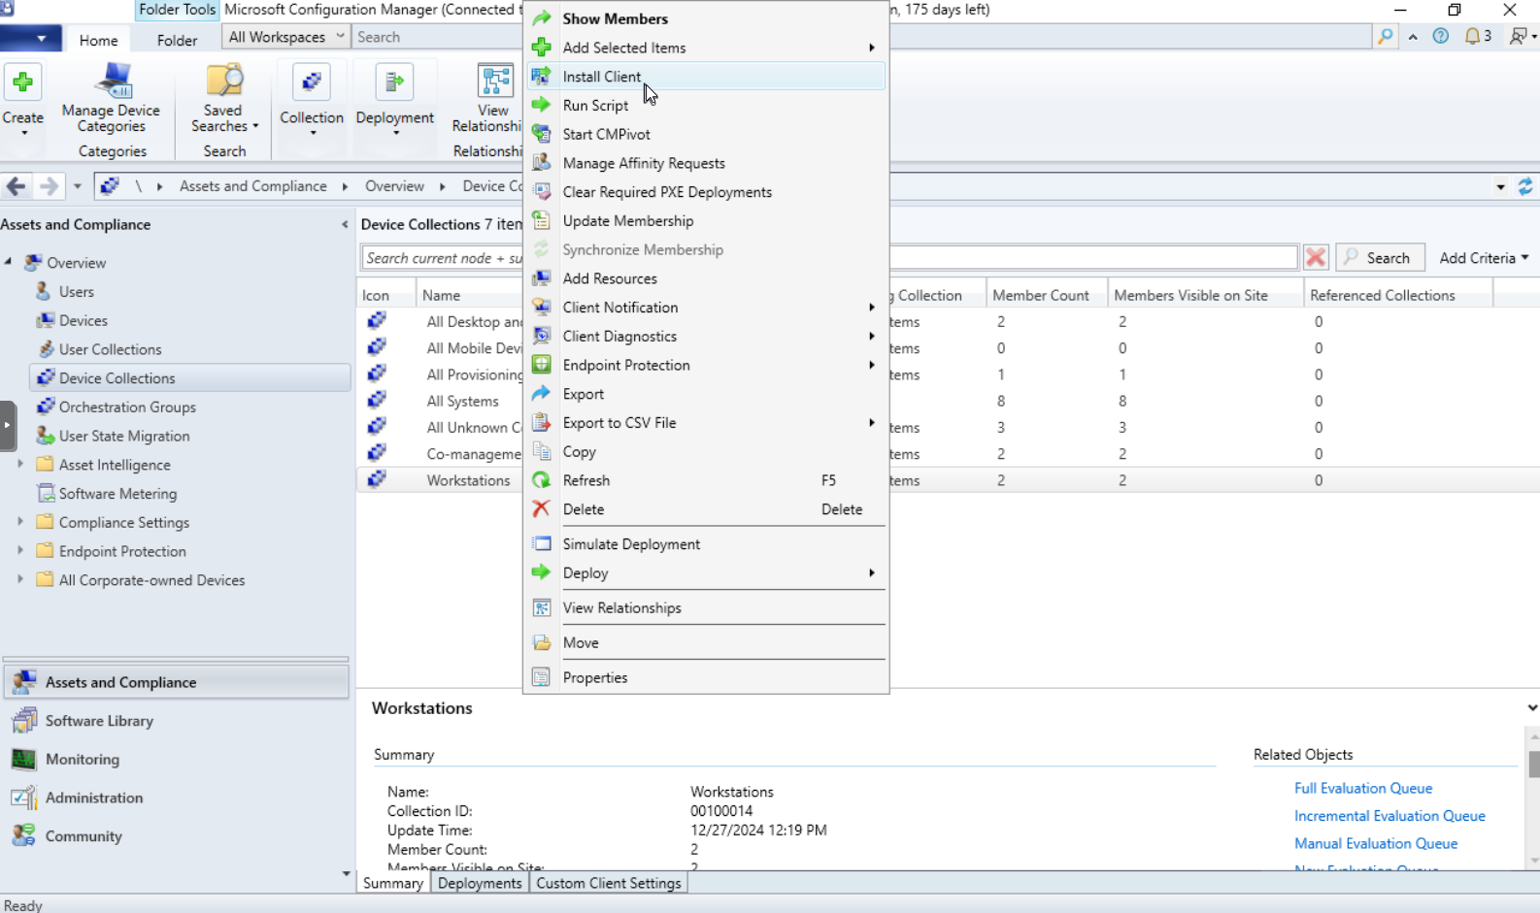This screenshot has width=1540, height=913.
Task: Expand the Client Notification submenu
Action: [x=620, y=308]
